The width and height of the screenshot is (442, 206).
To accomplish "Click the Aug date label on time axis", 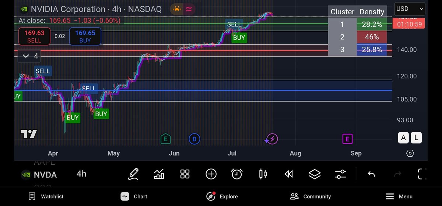I will click(295, 153).
